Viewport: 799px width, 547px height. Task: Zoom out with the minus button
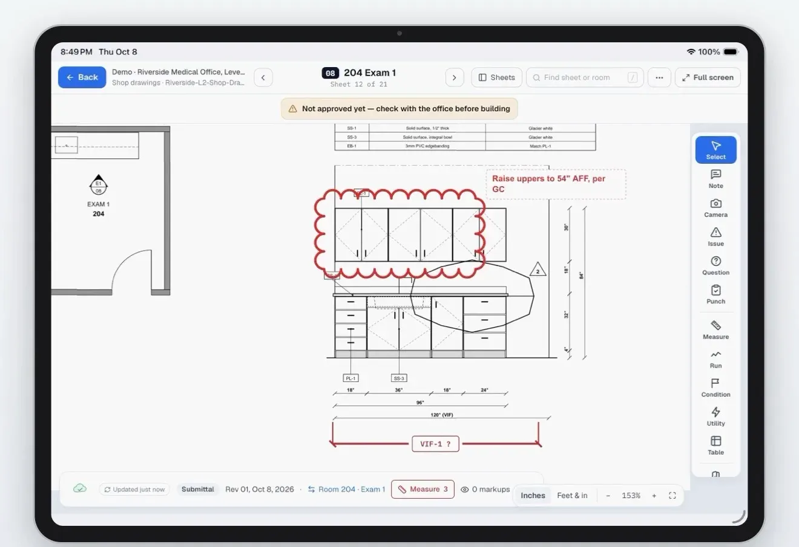tap(608, 496)
